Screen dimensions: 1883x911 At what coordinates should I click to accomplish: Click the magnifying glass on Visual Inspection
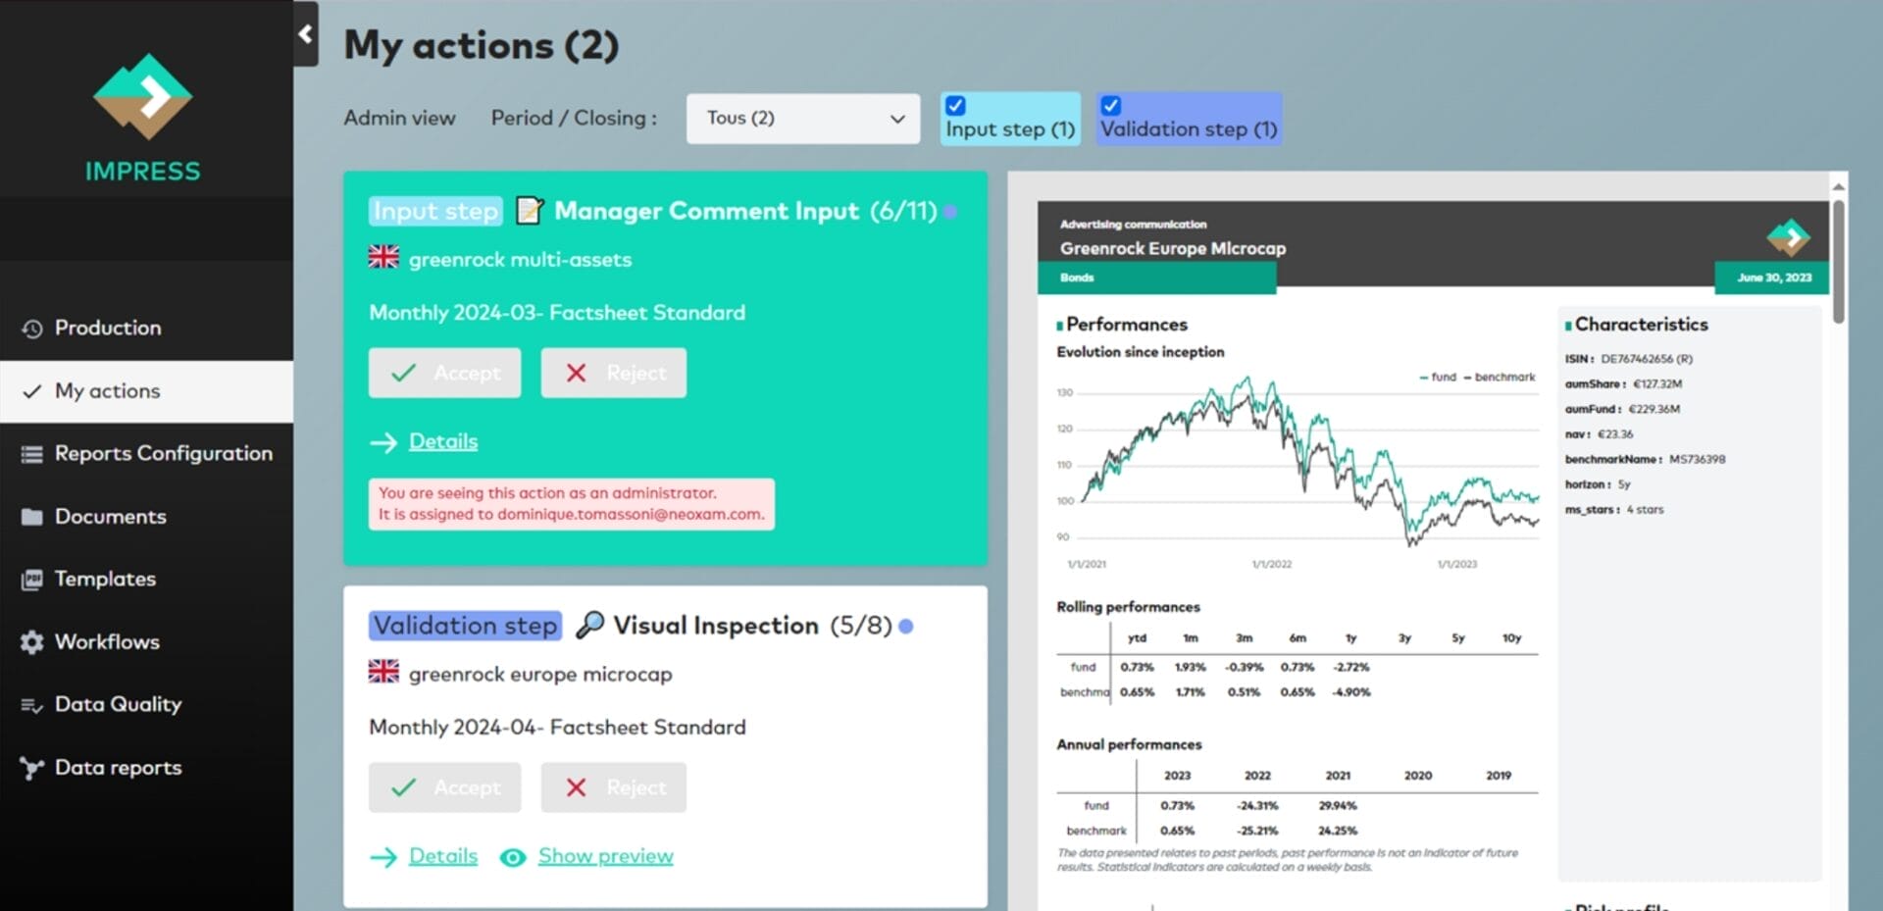590,625
